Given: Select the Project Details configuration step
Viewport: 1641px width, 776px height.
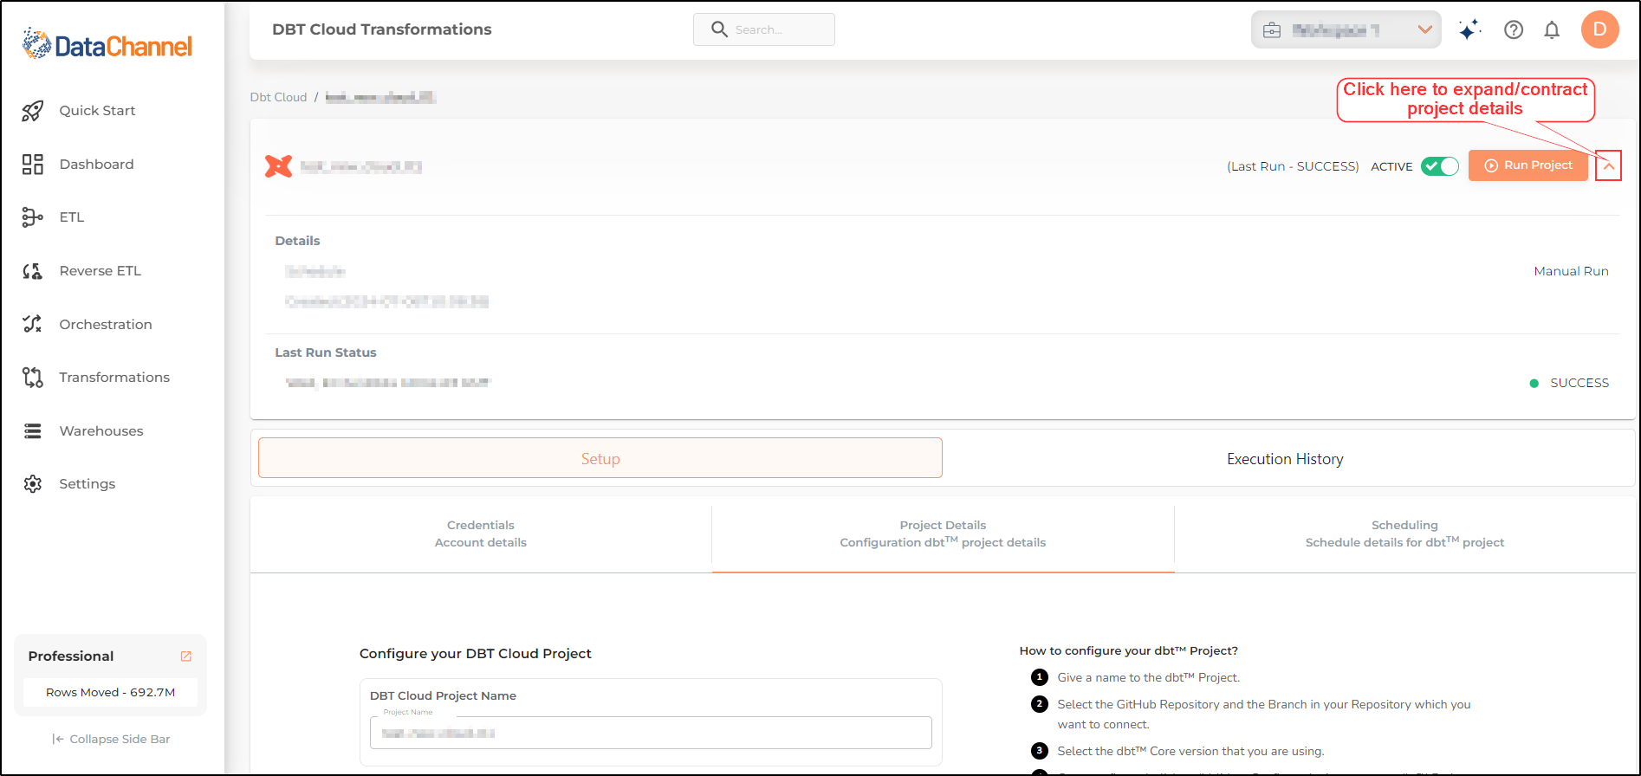Looking at the screenshot, I should tap(943, 534).
